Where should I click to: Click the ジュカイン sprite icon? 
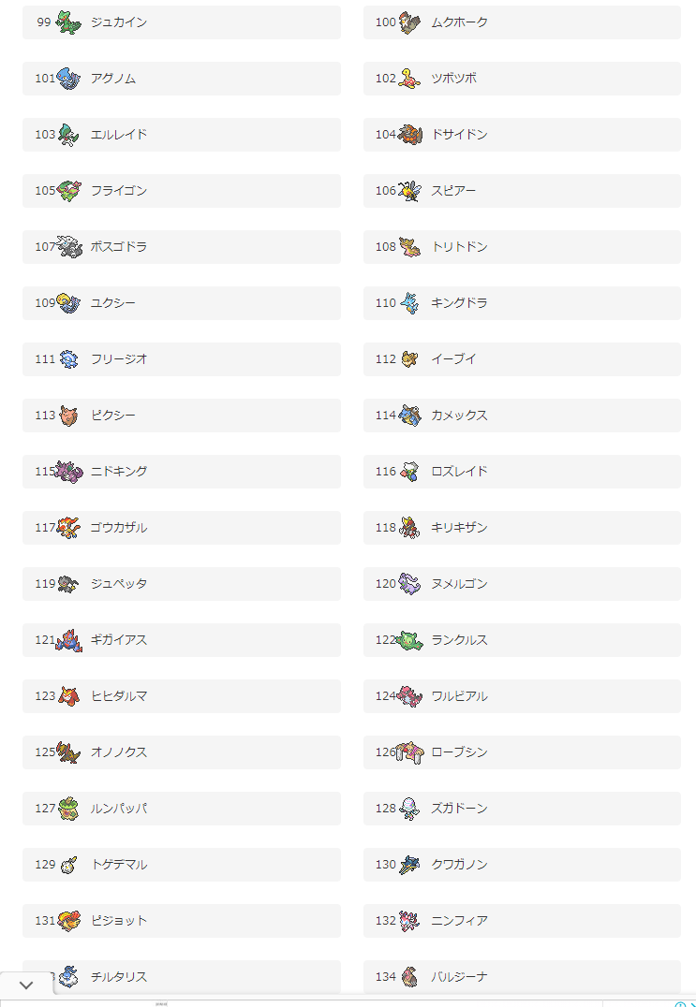(x=68, y=22)
